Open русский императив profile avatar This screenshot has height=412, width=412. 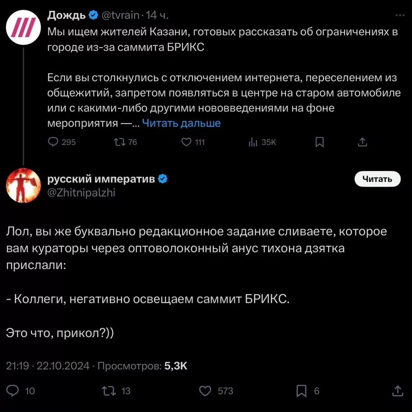[23, 185]
